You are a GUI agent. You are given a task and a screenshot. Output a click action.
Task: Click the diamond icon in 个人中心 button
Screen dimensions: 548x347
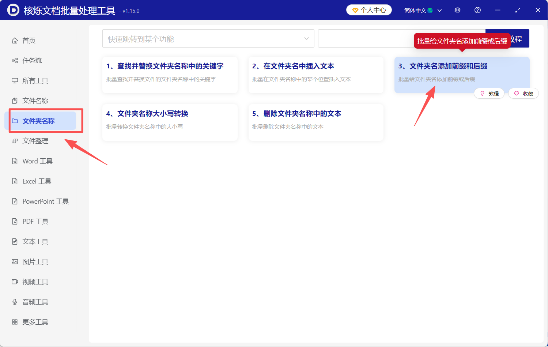[355, 10]
